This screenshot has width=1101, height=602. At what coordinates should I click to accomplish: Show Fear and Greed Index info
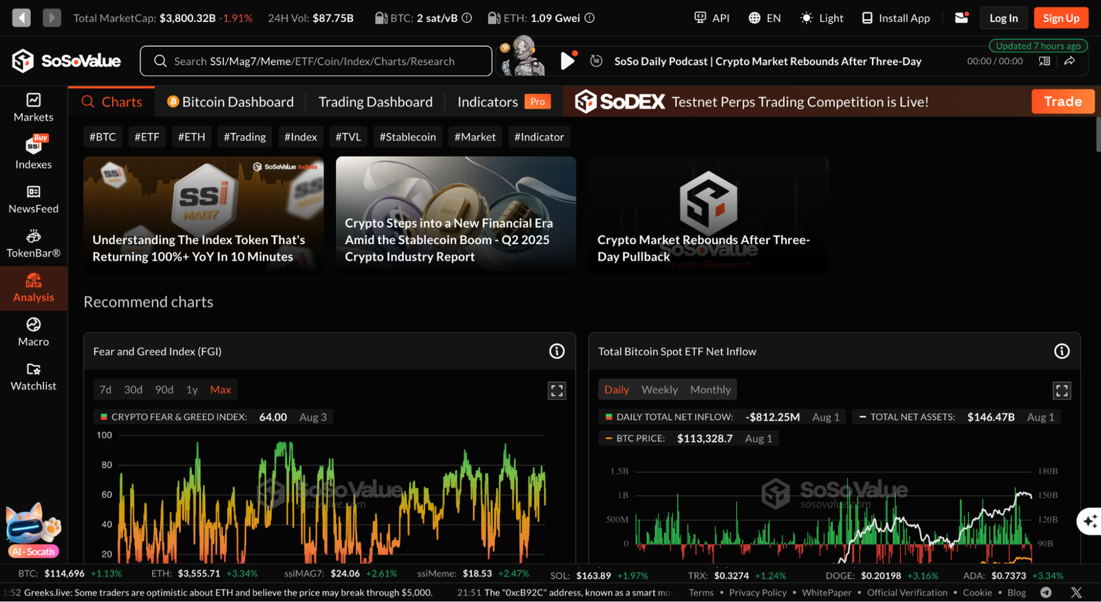coord(557,351)
